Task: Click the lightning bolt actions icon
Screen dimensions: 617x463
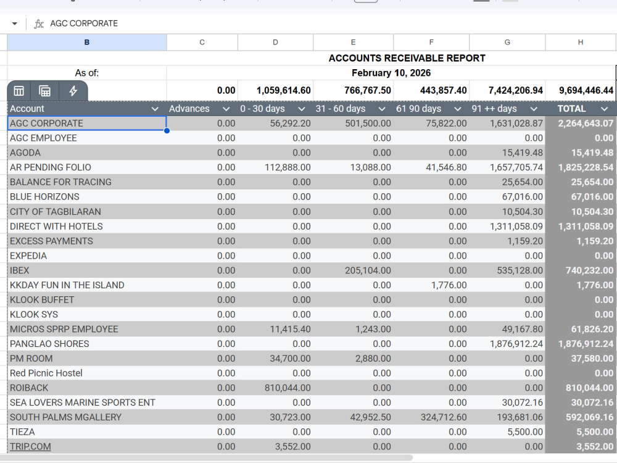Action: (73, 91)
